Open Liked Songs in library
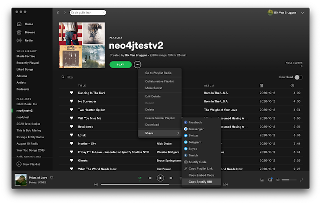 [25, 69]
